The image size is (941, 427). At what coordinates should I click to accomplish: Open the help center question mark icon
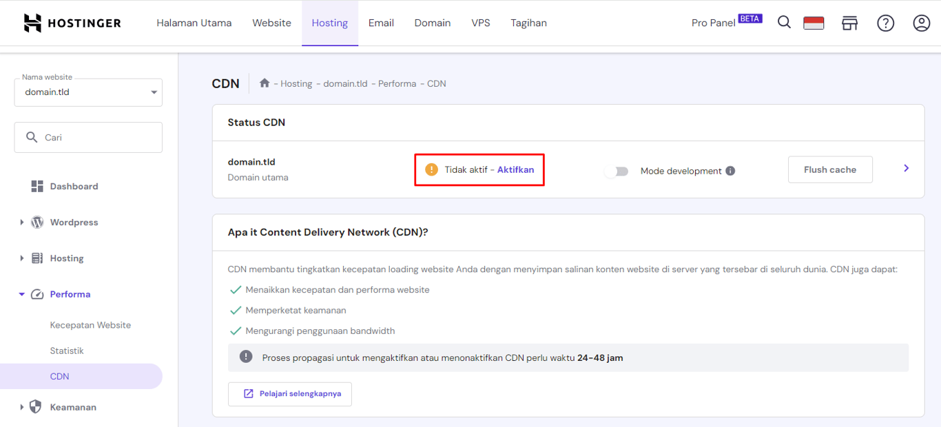(885, 23)
